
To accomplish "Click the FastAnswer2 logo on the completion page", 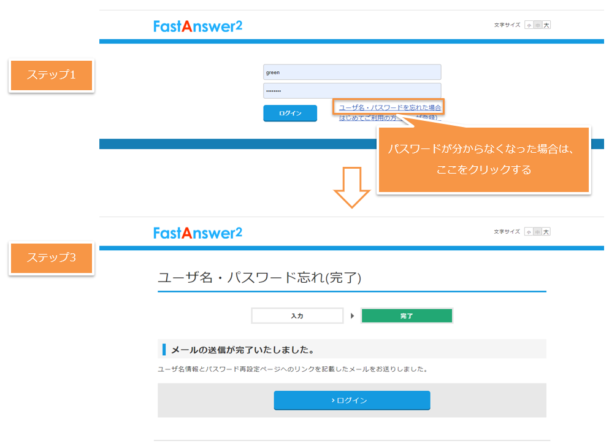I will pos(197,233).
